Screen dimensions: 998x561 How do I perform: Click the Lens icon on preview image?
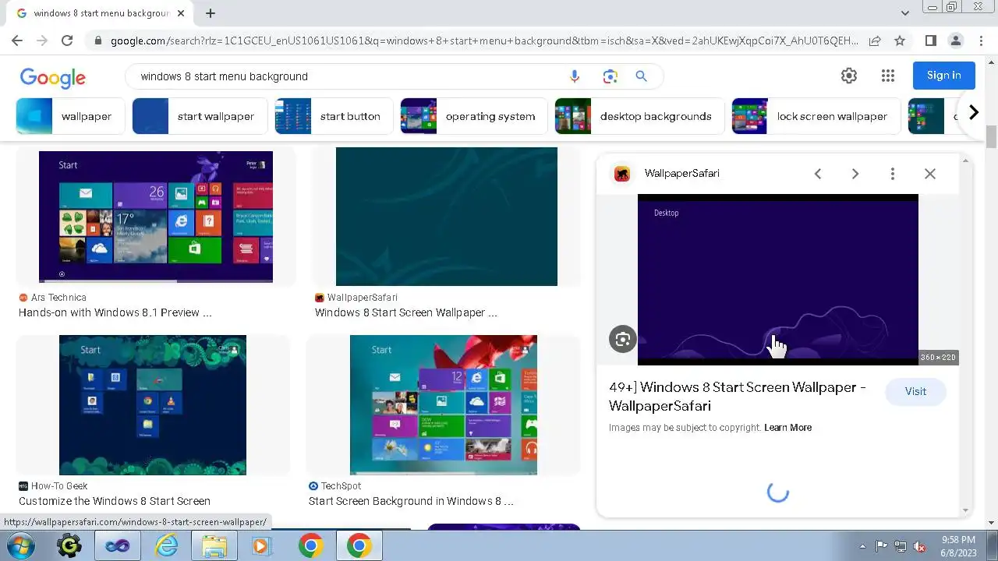tap(623, 339)
